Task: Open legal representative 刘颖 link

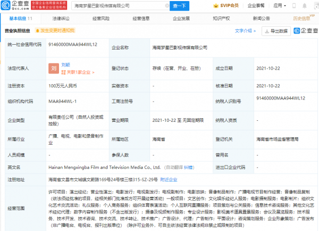Action: (x=66, y=65)
